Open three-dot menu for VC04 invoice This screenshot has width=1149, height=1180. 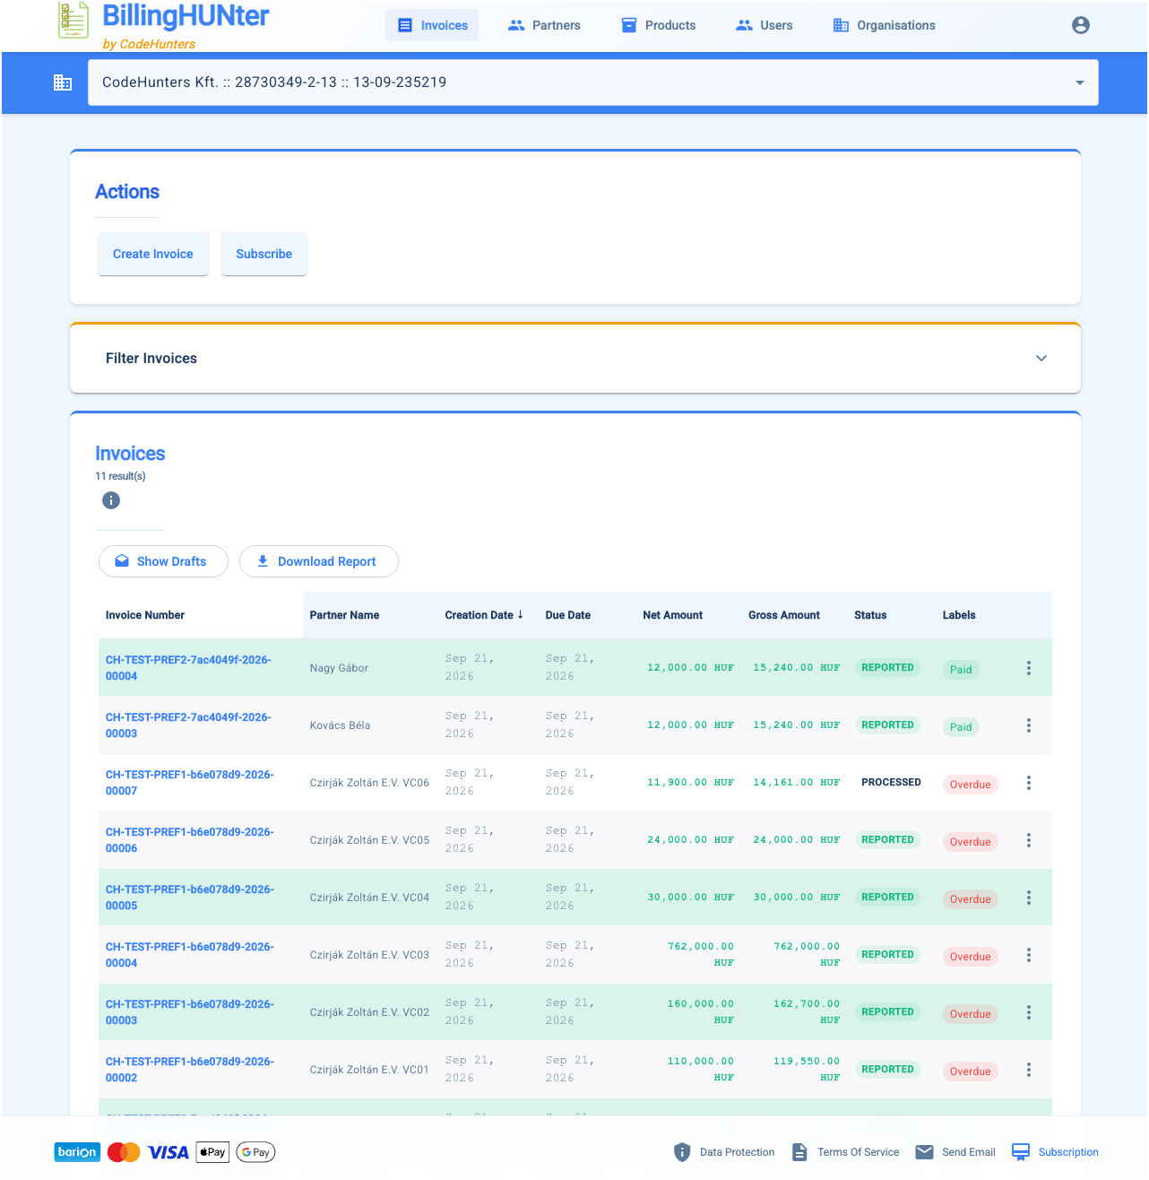tap(1029, 898)
